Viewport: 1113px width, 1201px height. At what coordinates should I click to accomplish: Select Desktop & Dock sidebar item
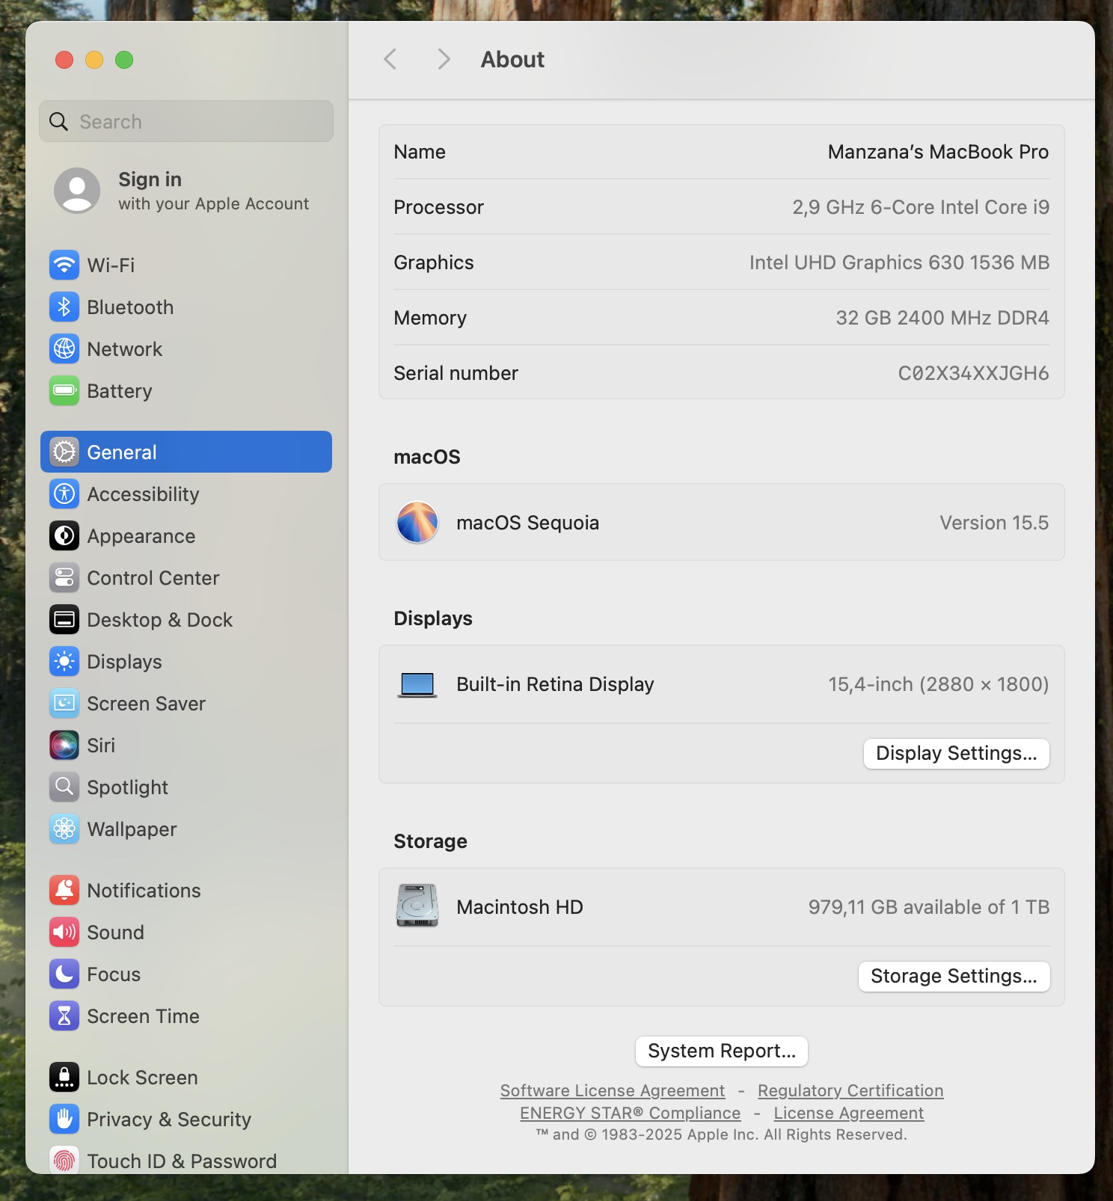159,620
